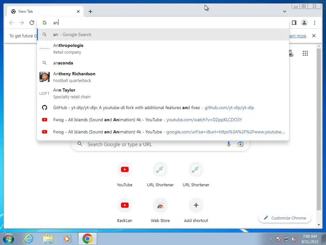The image size is (326, 245).
Task: Open Windows Media Player from the taskbar
Action: (67, 239)
